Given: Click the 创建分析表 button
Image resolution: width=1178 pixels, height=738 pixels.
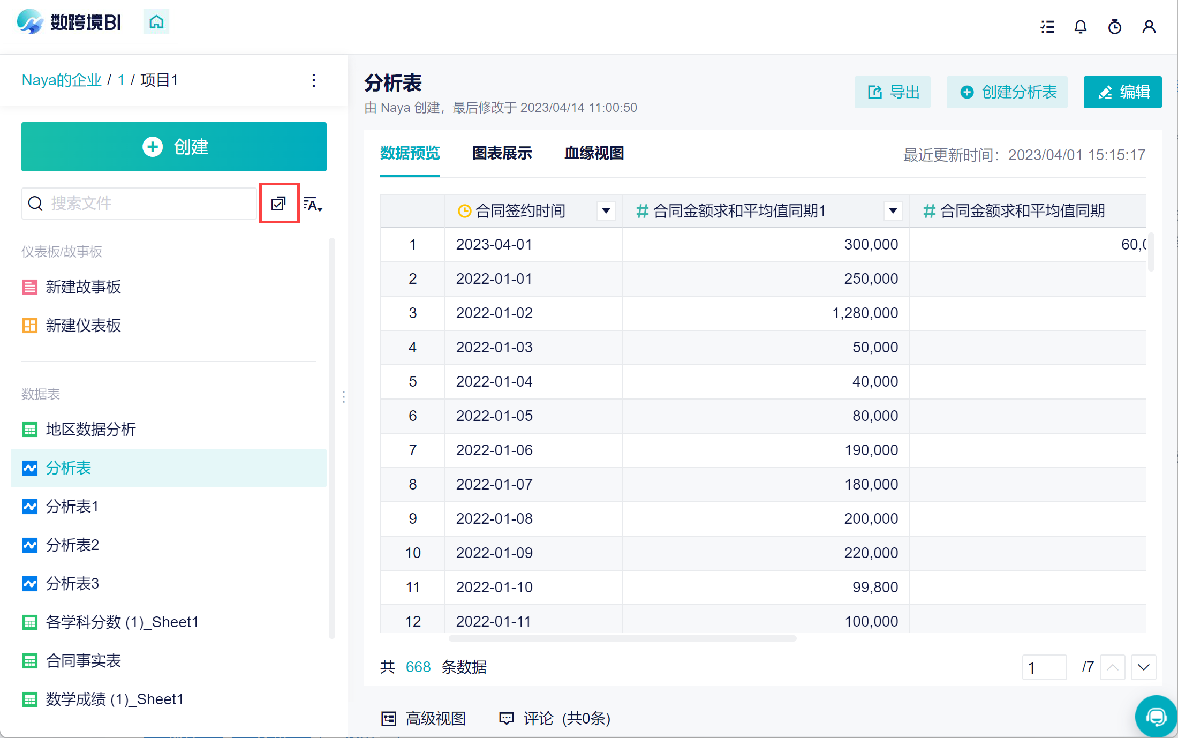Looking at the screenshot, I should tap(1007, 92).
